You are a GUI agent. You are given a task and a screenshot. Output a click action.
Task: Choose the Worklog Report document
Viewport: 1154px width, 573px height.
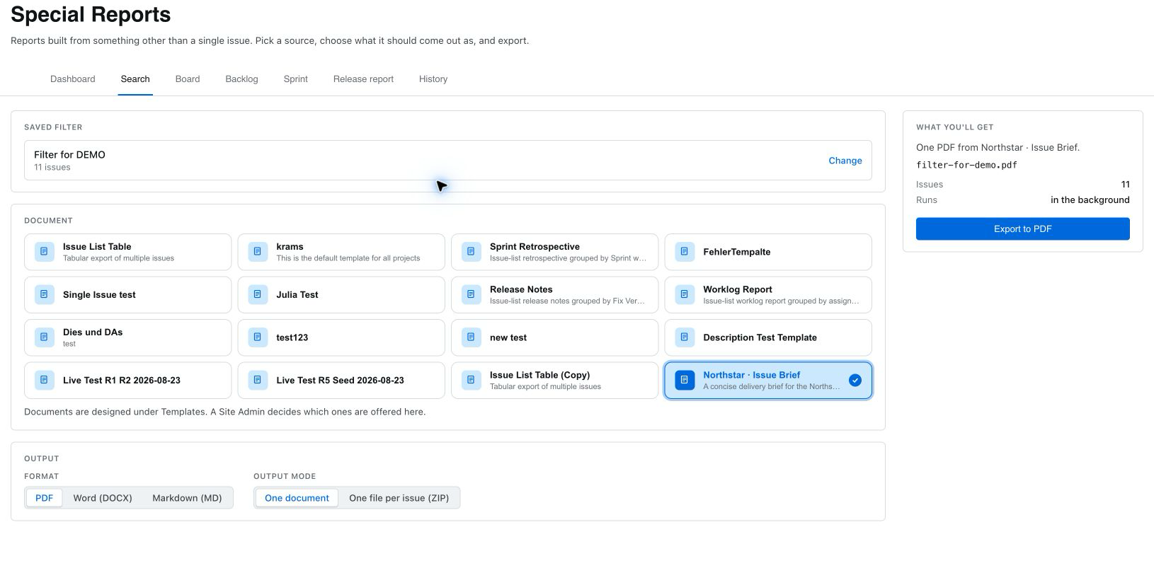(x=768, y=294)
